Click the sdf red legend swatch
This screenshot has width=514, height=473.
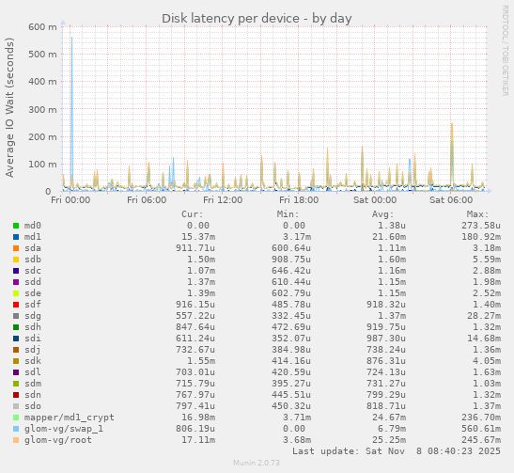(x=16, y=305)
